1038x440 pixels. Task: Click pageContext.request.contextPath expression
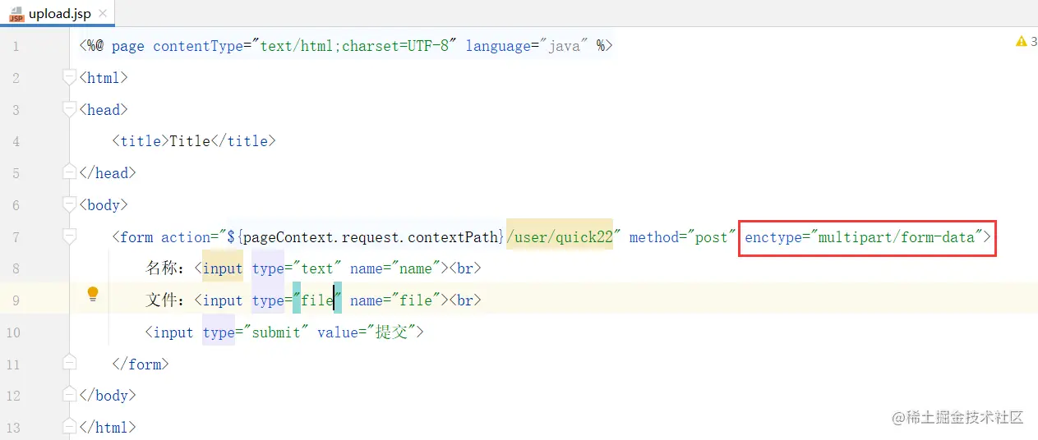click(x=371, y=237)
